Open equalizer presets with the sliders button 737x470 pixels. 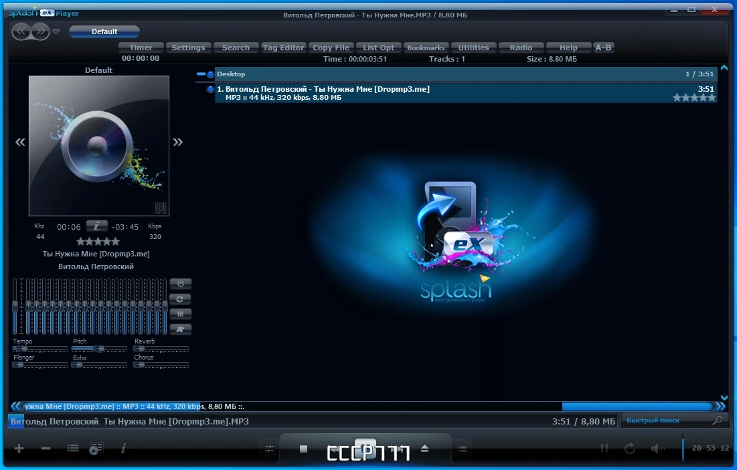[x=181, y=314]
